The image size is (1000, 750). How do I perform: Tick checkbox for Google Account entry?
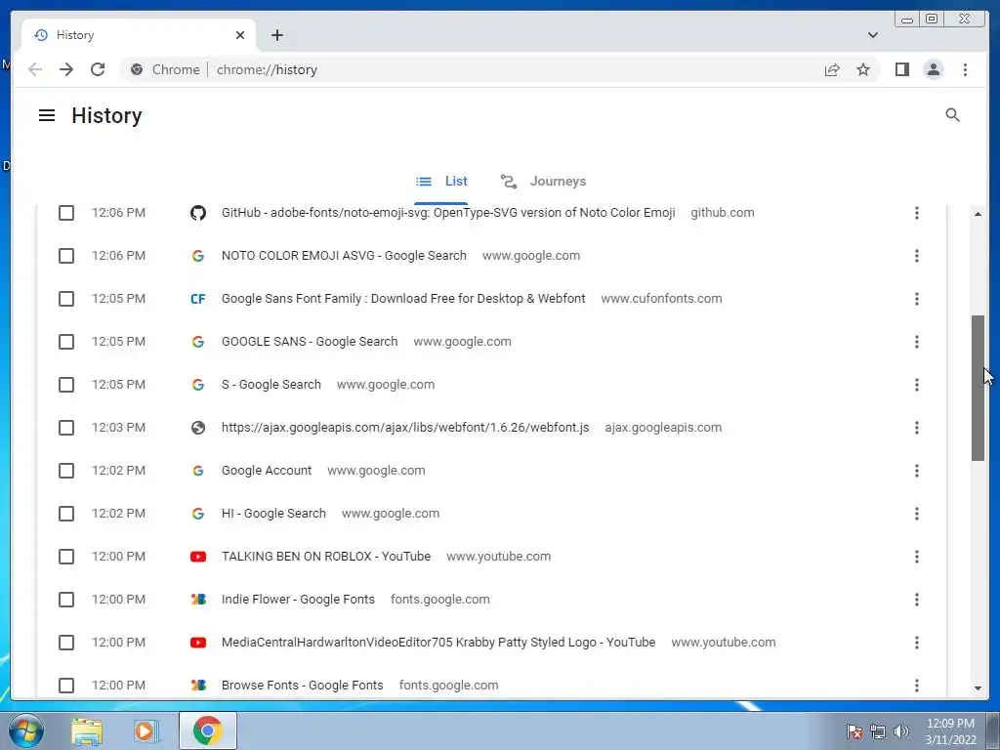(66, 471)
